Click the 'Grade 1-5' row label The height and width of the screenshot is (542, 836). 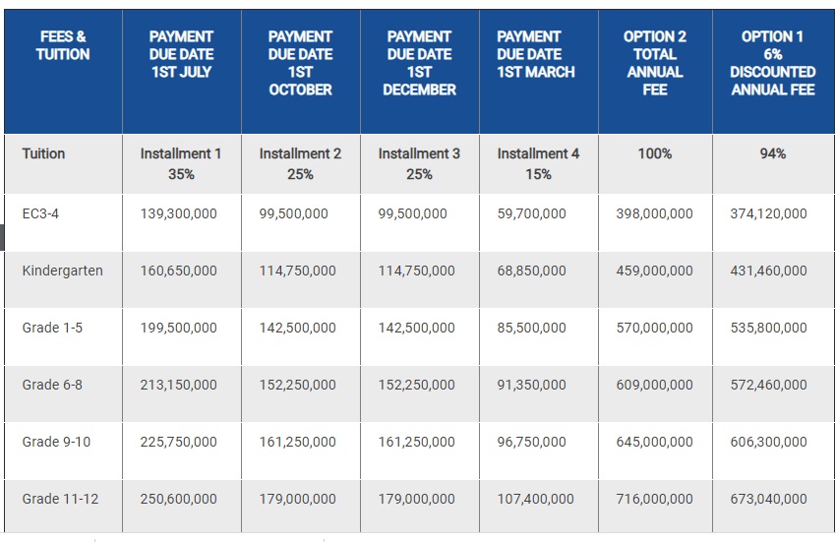52,328
